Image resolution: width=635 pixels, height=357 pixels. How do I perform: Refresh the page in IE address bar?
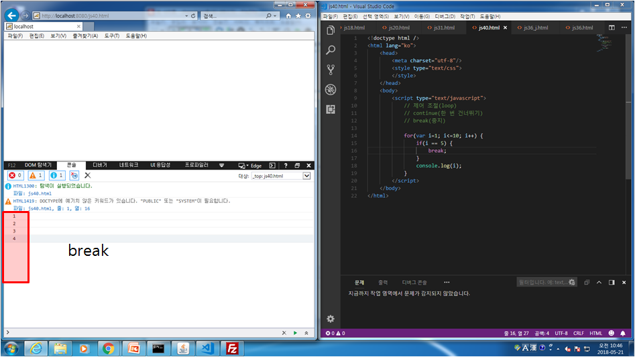[x=193, y=16]
